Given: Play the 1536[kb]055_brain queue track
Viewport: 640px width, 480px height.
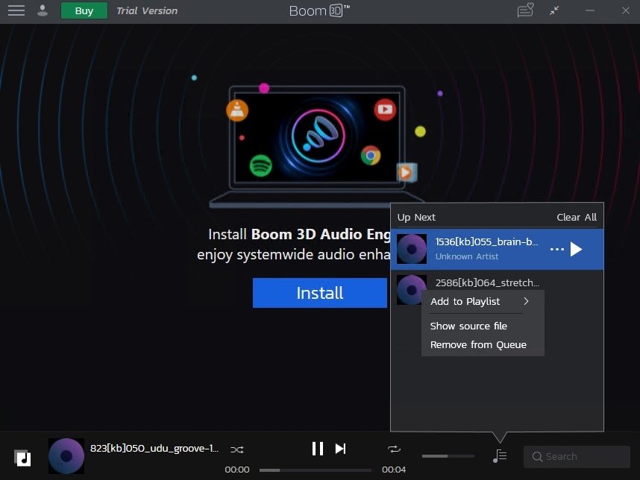Looking at the screenshot, I should point(576,249).
